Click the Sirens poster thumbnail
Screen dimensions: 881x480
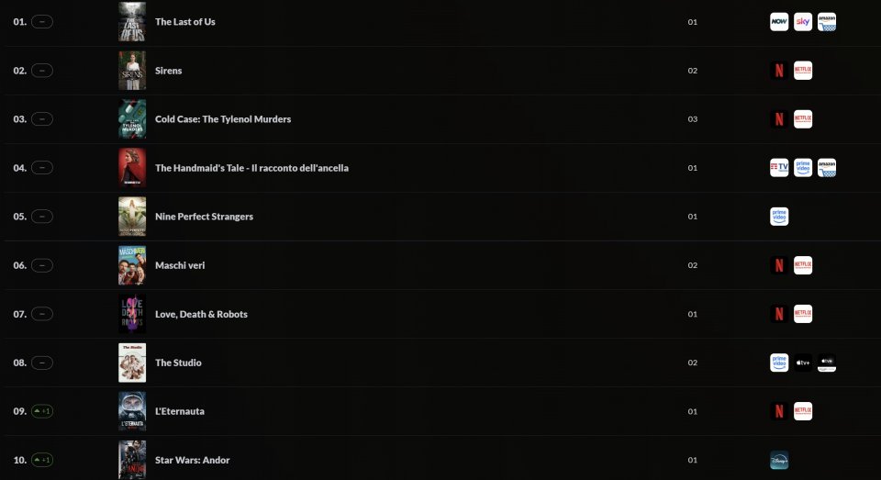pos(132,71)
